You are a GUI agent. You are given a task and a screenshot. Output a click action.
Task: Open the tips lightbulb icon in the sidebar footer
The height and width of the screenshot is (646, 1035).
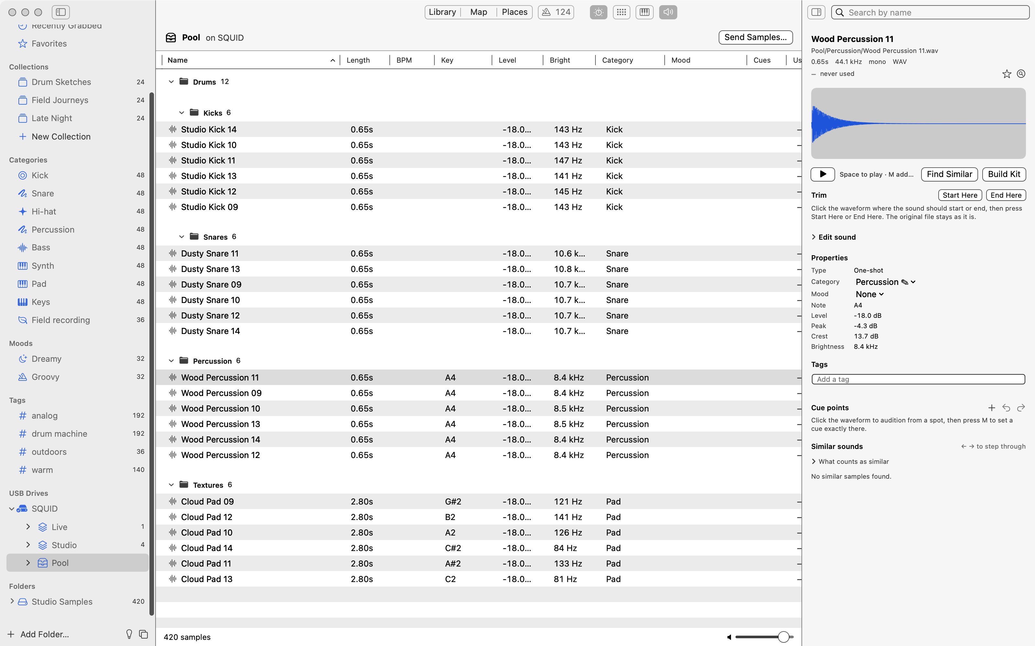pyautogui.click(x=129, y=634)
